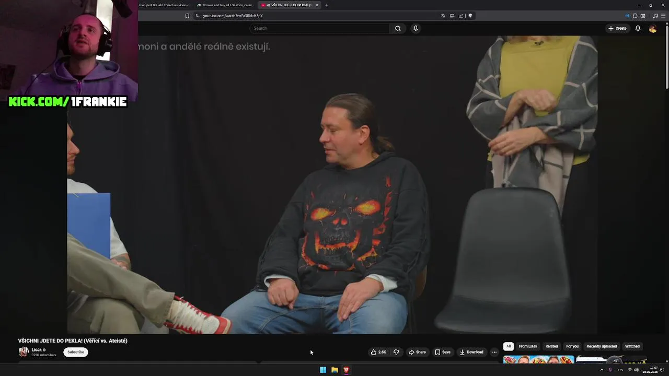The width and height of the screenshot is (669, 376).
Task: Open a new browser tab with plus
Action: coord(327,5)
